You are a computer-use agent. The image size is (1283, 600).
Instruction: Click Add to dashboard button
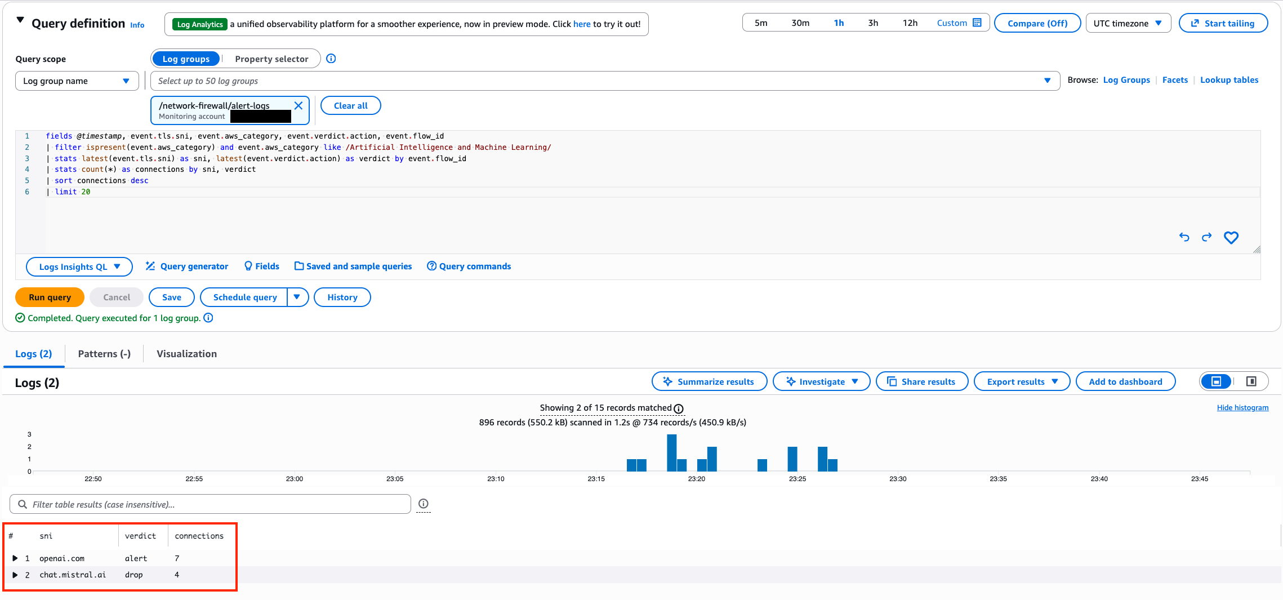point(1125,381)
